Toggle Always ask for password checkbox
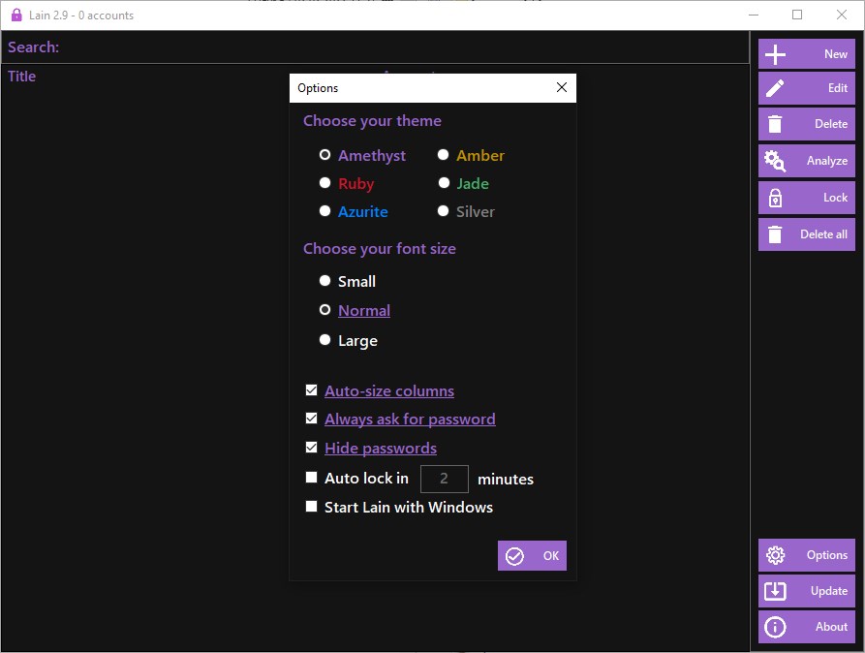The image size is (865, 653). (x=312, y=419)
